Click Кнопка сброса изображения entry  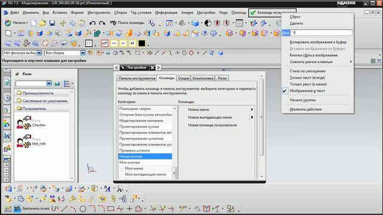[x=314, y=55]
